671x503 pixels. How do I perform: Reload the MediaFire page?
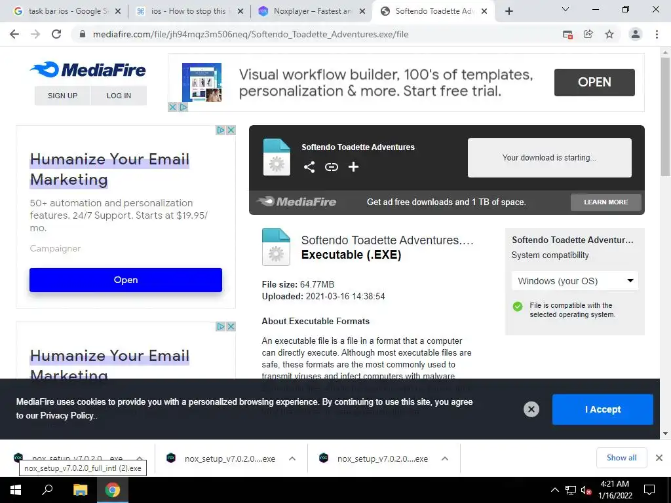[56, 34]
